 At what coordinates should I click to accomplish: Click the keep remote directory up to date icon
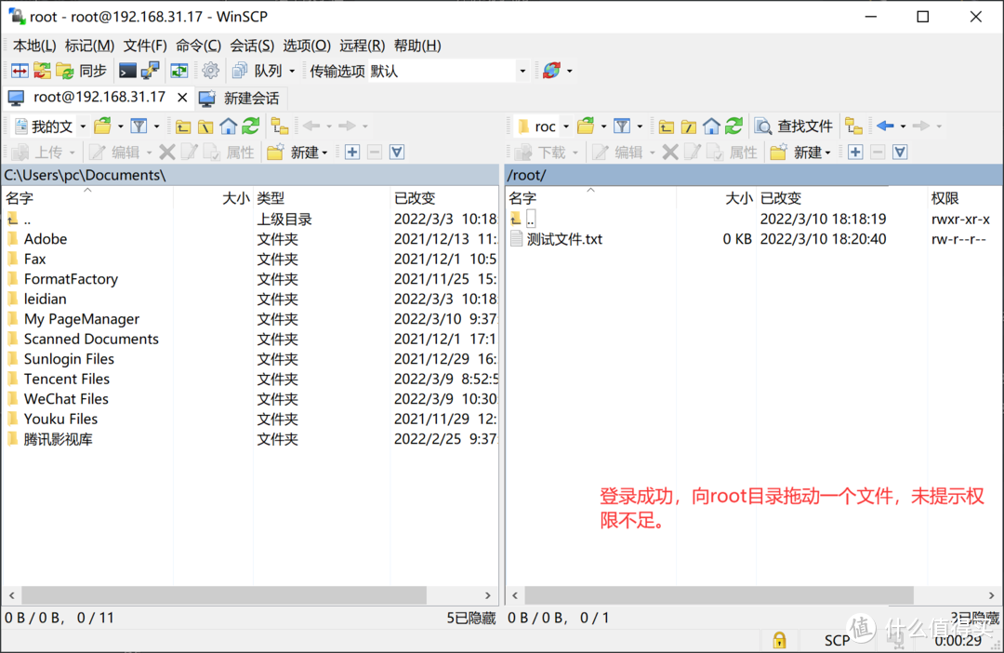(x=178, y=71)
